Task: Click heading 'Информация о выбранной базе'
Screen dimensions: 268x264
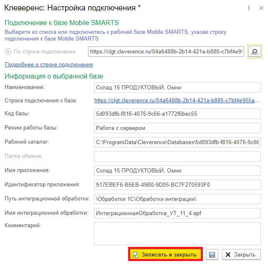Action: (54, 76)
